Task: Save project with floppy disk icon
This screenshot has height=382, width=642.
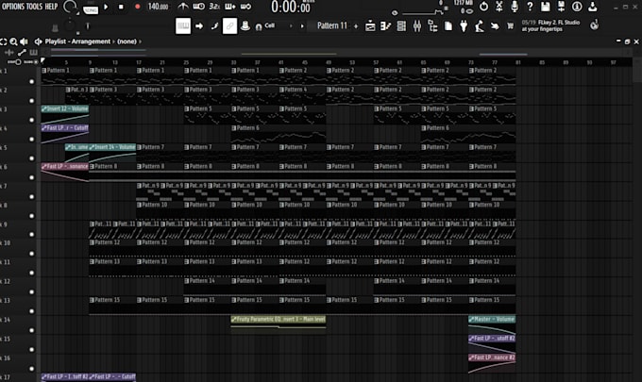Action: (x=546, y=7)
